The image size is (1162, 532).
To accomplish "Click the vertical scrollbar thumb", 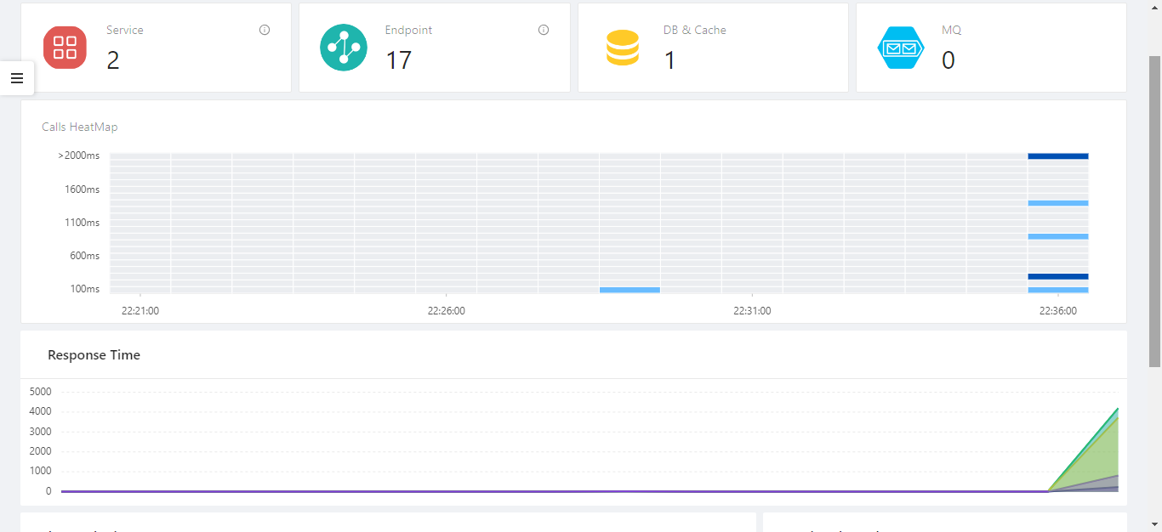I will tap(1154, 211).
